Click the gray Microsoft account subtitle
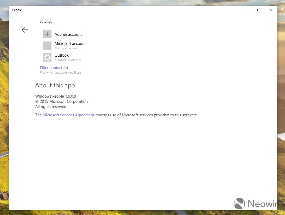Image resolution: width=285 pixels, height=215 pixels. point(67,48)
